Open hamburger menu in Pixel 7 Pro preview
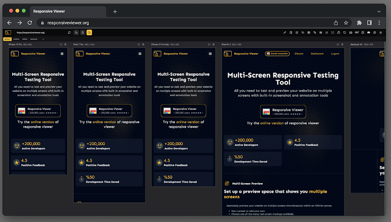Screen dimensions: 391x222 140,54
